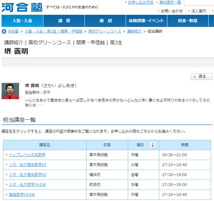Image resolution: width=214 pixels, height=201 pixels.
Task: Go to 高校グリーンコース breadcrumb link
Action: 105,31
